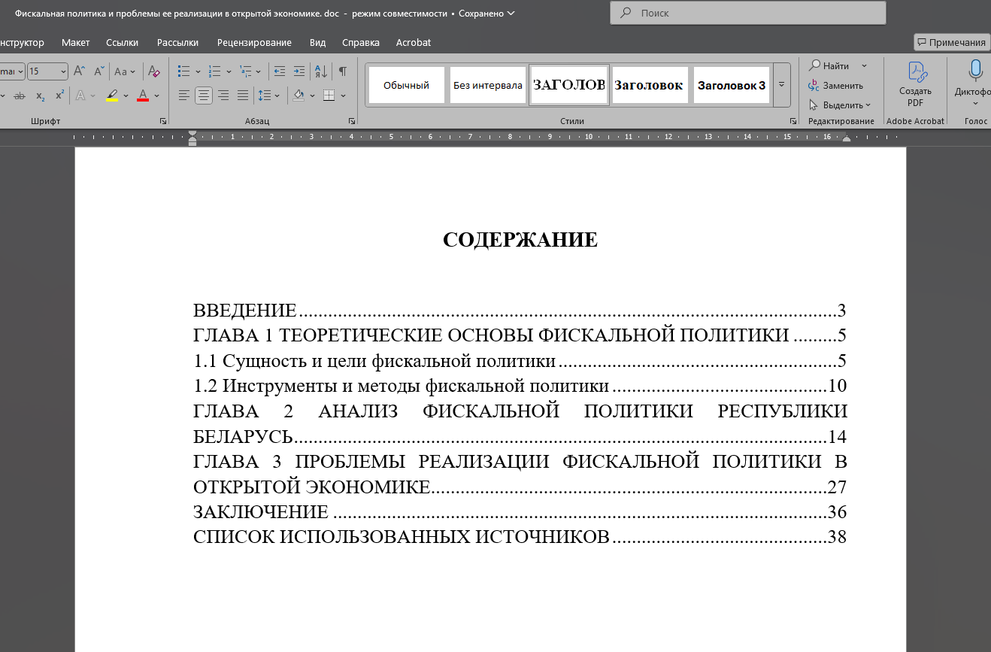Expand bullet library dropdown arrow
Screen dimensions: 991x652
pos(198,72)
